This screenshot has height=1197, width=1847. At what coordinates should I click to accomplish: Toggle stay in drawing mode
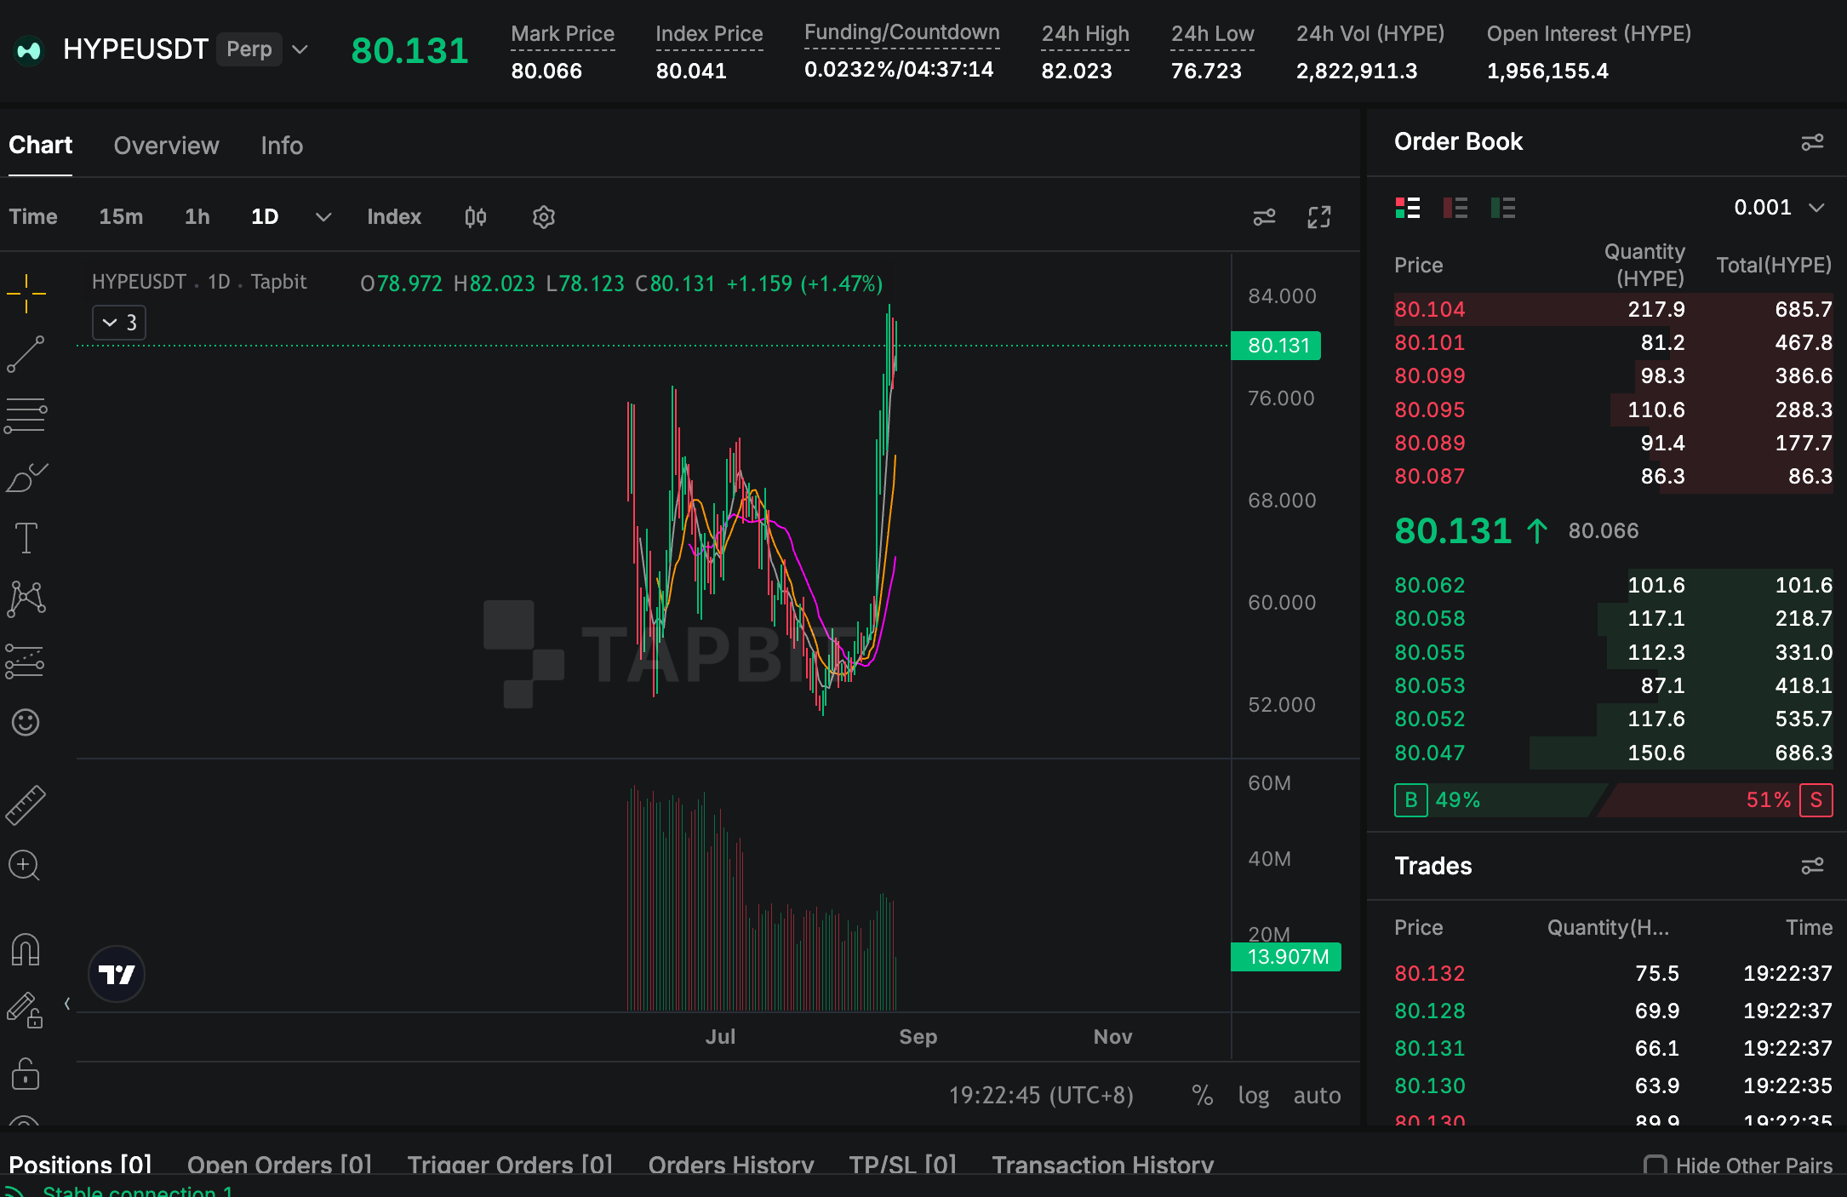tap(25, 1011)
